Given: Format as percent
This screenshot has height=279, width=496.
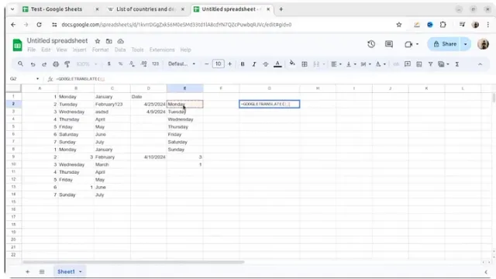Looking at the screenshot, I should (120, 64).
